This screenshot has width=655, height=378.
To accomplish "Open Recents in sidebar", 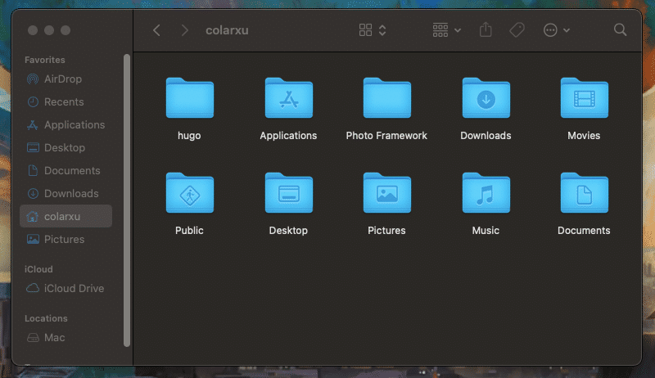I will (x=66, y=101).
